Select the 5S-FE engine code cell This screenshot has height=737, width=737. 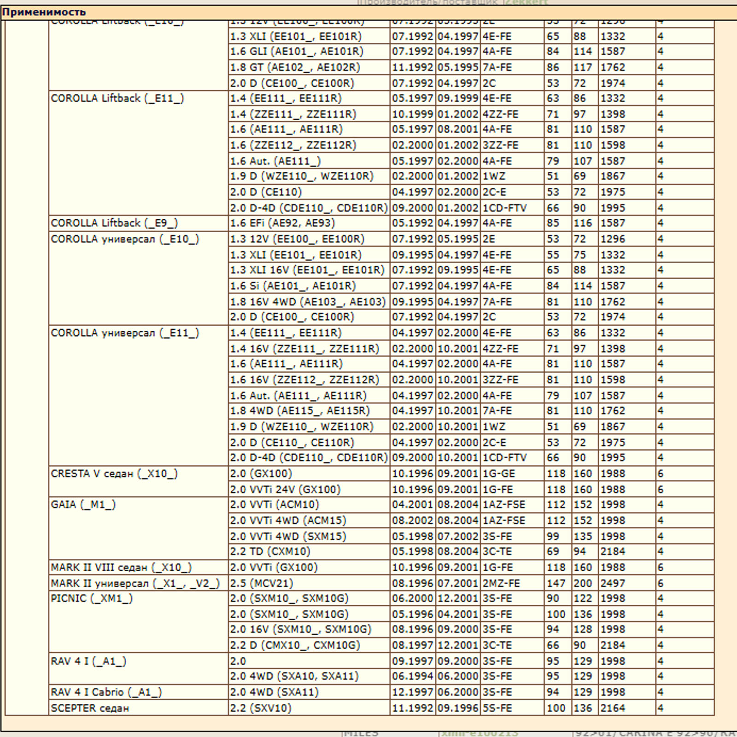pos(497,708)
